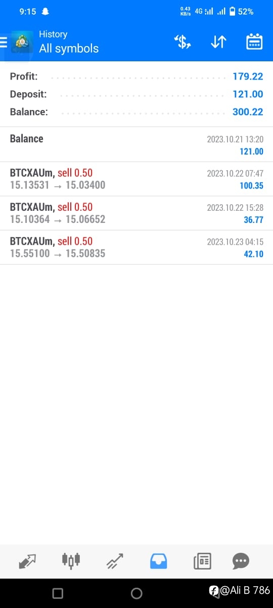Open the Chat messages tab
The height and width of the screenshot is (608, 273).
coord(241,561)
